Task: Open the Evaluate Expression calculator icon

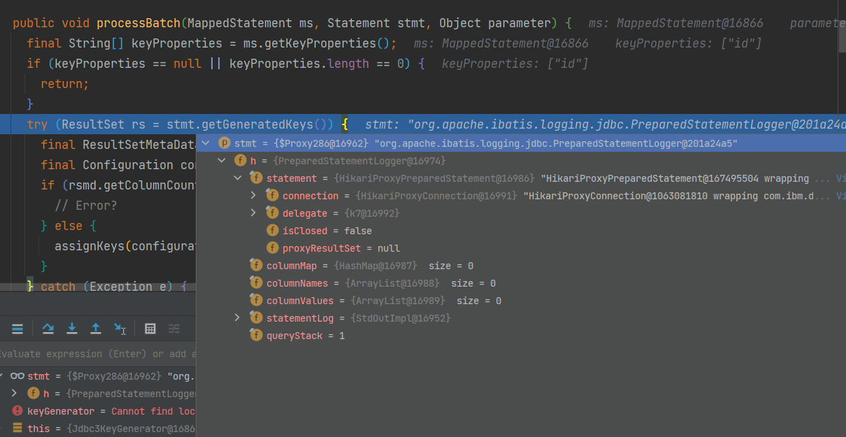Action: pyautogui.click(x=150, y=329)
